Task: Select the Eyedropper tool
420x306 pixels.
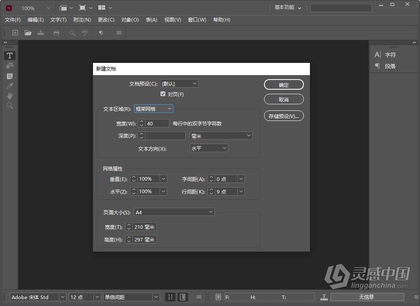Action: [10, 86]
